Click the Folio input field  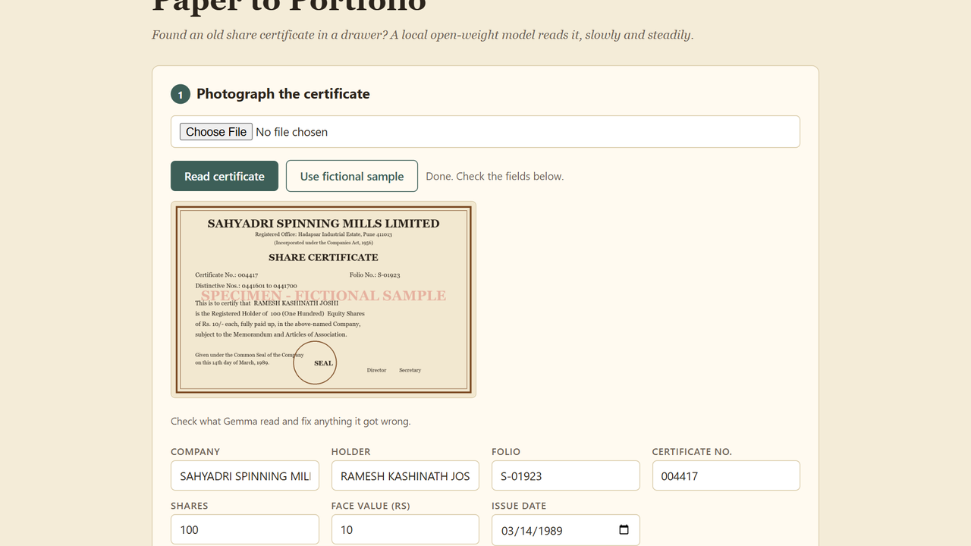pos(566,476)
